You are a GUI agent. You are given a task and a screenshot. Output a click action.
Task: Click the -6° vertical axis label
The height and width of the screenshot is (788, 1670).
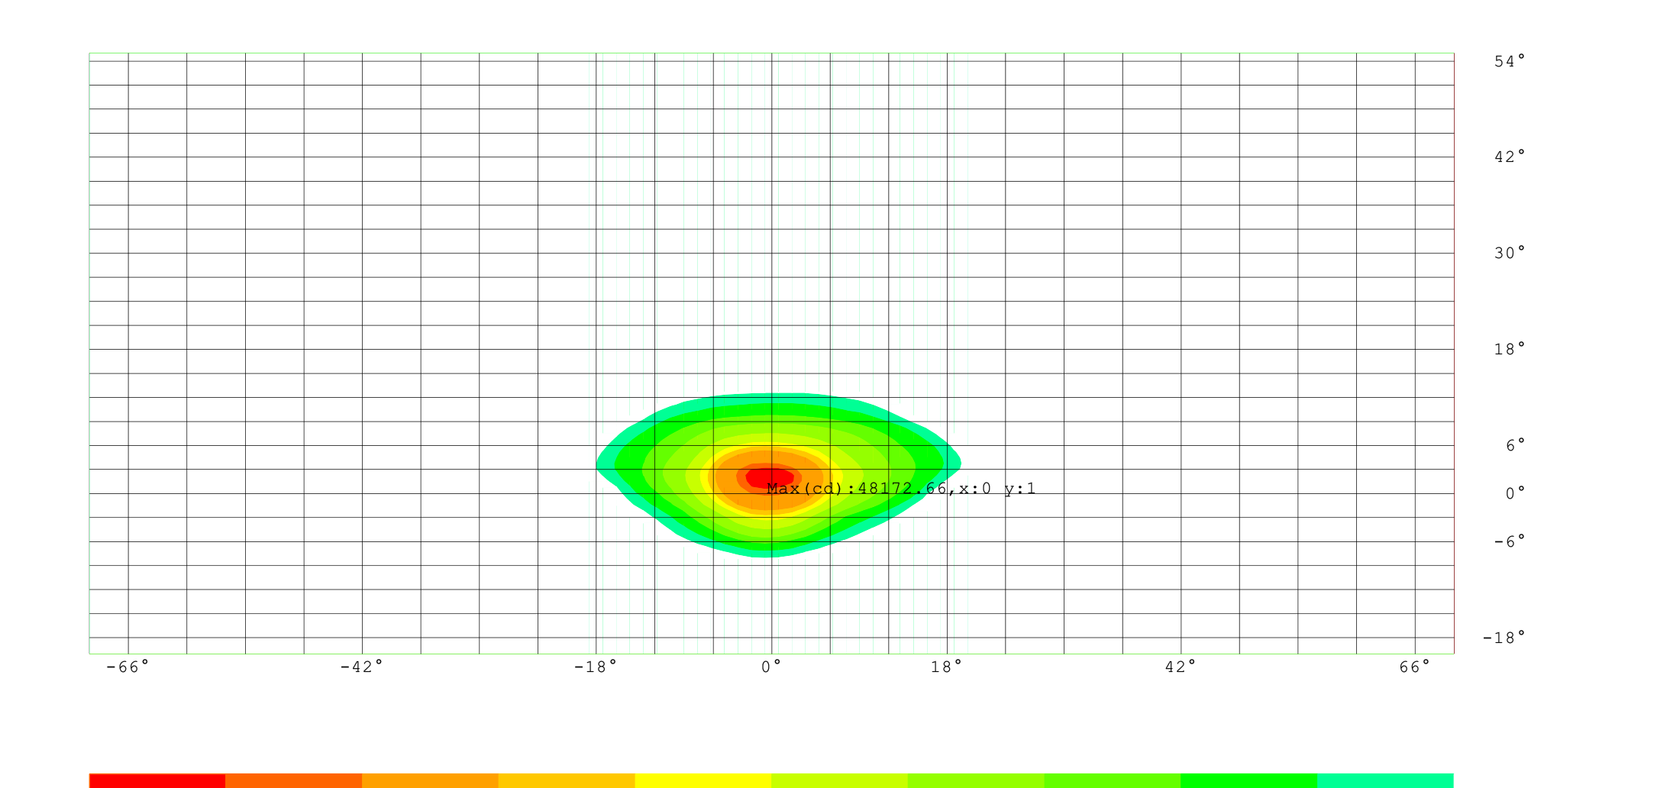(x=1510, y=542)
